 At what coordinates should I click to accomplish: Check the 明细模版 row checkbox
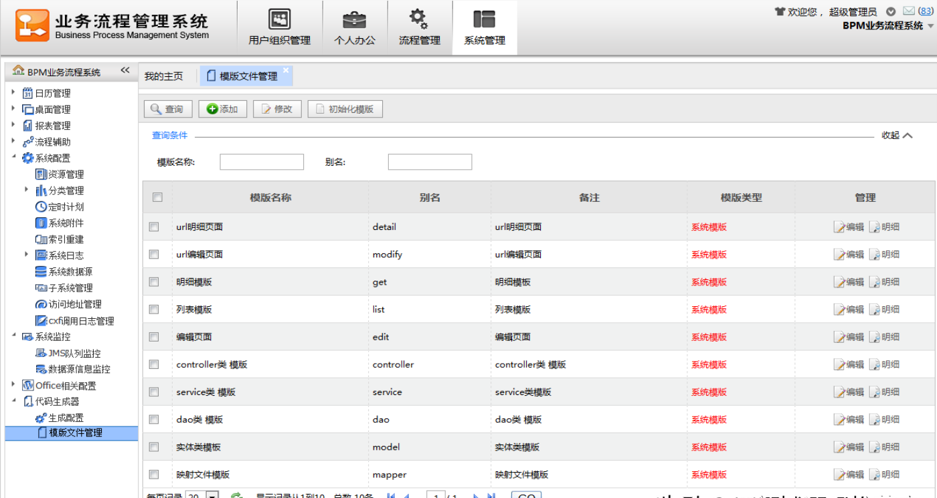(154, 282)
